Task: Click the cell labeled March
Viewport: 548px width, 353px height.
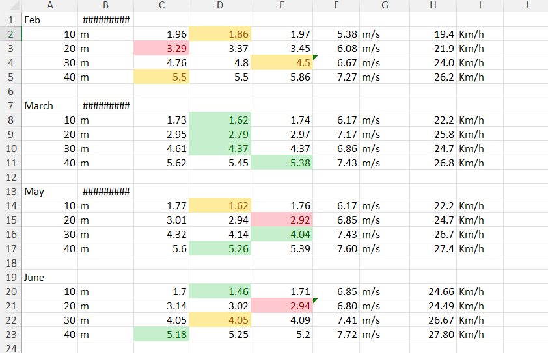Action: pos(49,105)
